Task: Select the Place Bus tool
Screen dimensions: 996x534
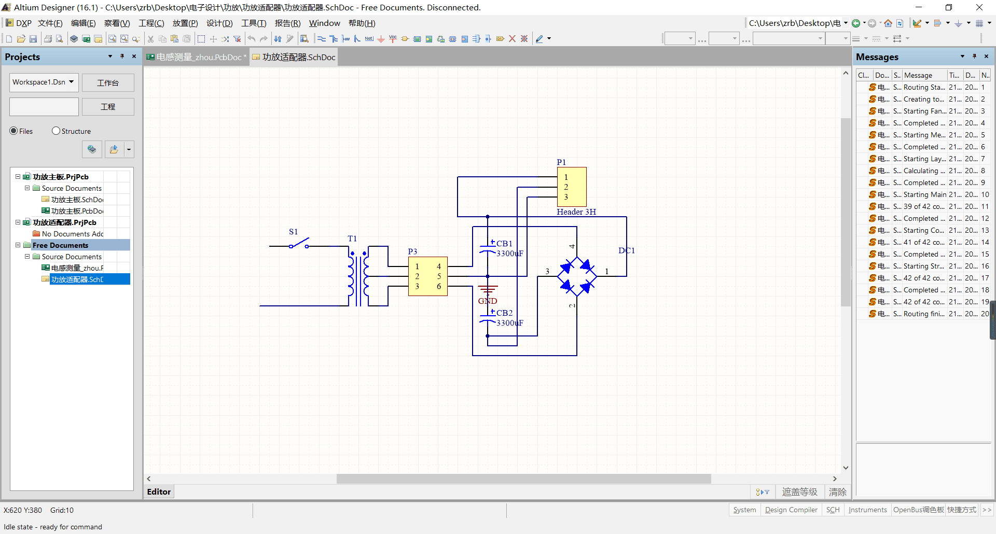Action: 334,39
